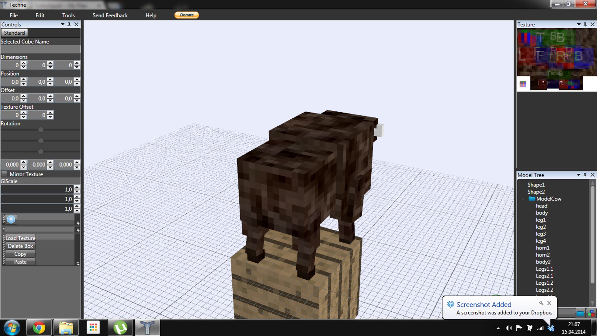Click the first Dimensions value field
The height and width of the screenshot is (336, 597).
(x=11, y=65)
